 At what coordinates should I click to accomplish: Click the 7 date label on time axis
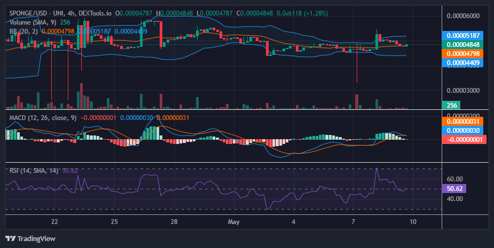click(353, 221)
